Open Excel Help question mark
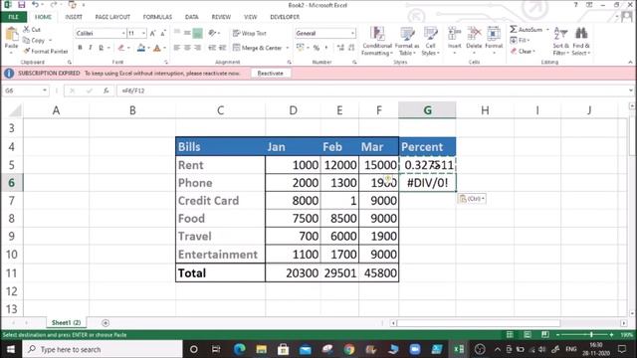 (x=575, y=5)
